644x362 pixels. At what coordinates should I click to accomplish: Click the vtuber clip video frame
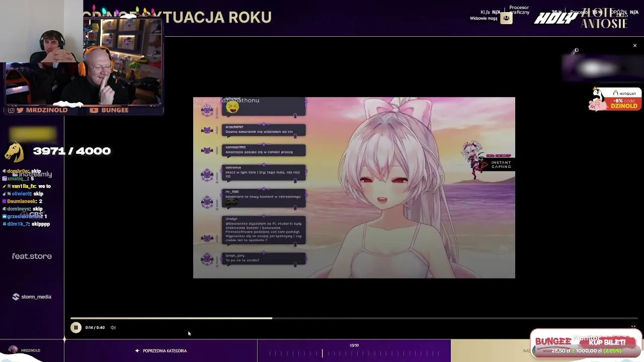point(354,188)
